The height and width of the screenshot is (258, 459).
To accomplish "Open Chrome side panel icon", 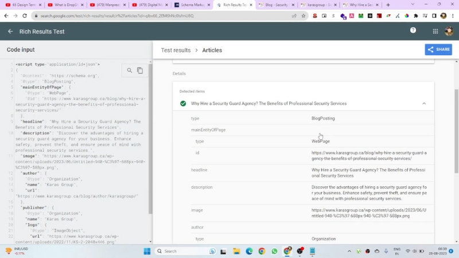I will 434,16.
